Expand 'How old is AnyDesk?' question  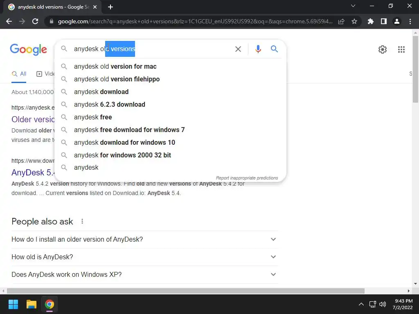pyautogui.click(x=144, y=257)
